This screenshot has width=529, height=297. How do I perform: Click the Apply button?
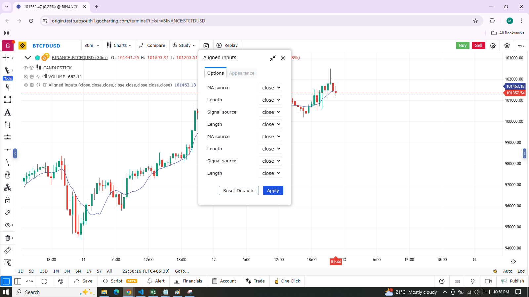pyautogui.click(x=273, y=190)
